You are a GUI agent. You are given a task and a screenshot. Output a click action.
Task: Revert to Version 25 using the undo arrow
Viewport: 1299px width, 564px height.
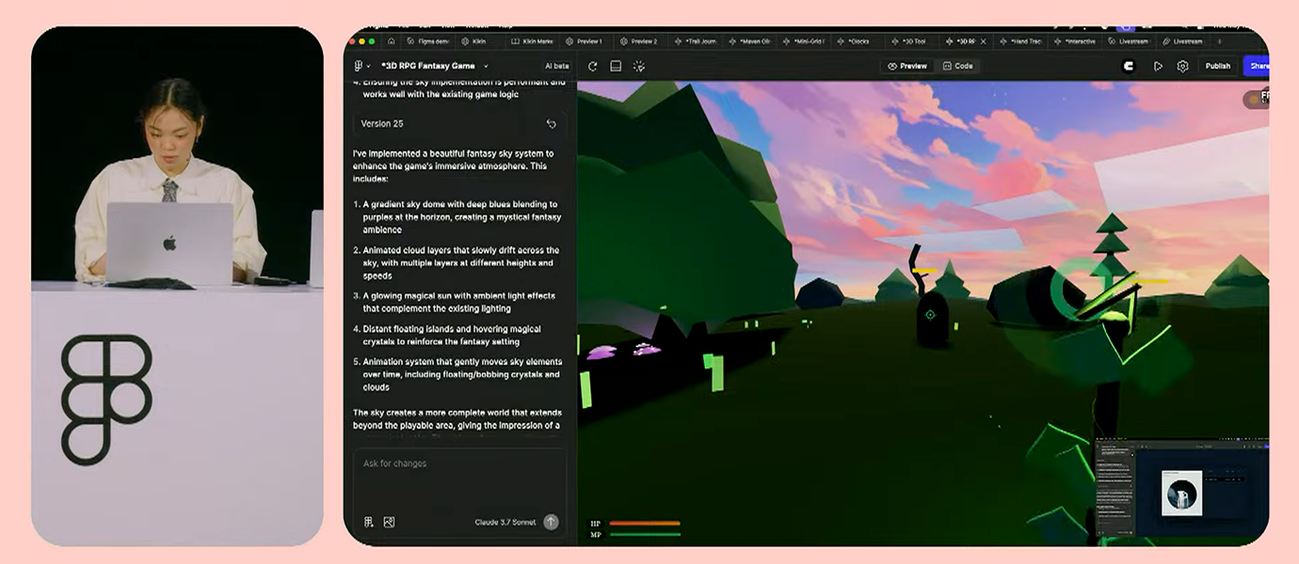point(551,124)
